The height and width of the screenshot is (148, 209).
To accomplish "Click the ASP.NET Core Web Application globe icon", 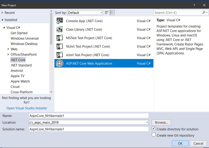I will 59,63.
